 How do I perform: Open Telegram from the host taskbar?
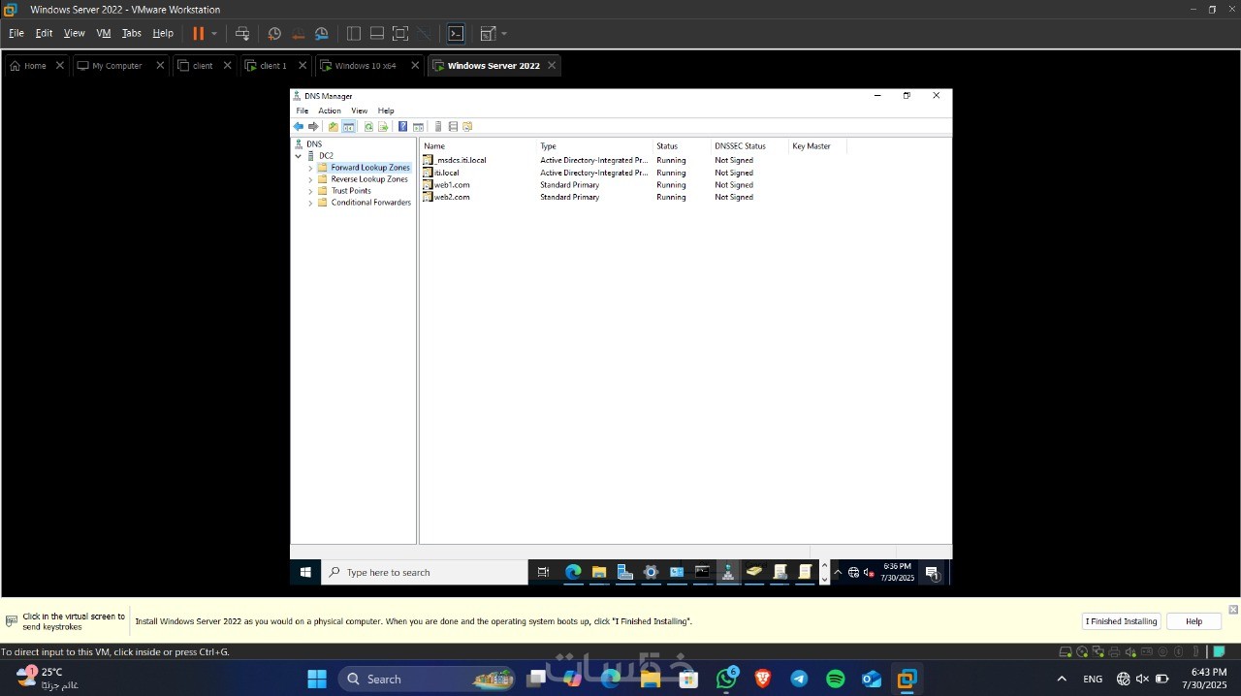[799, 679]
